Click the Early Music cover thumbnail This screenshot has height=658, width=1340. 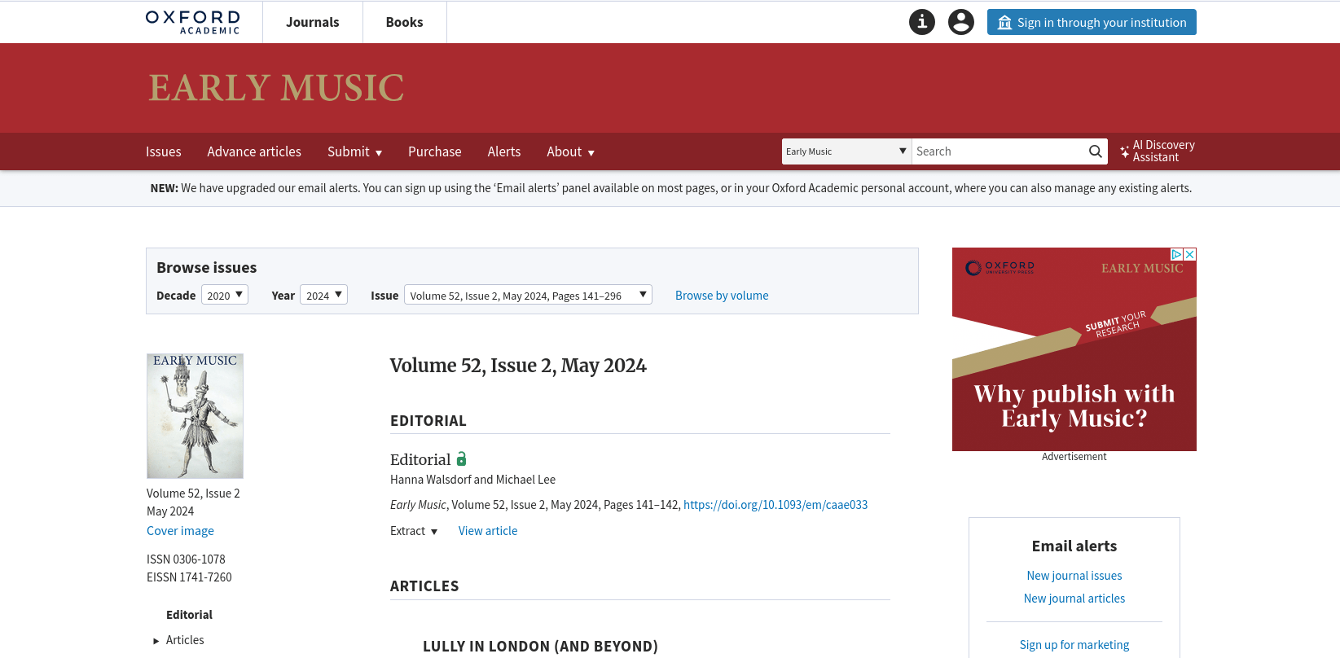tap(195, 416)
